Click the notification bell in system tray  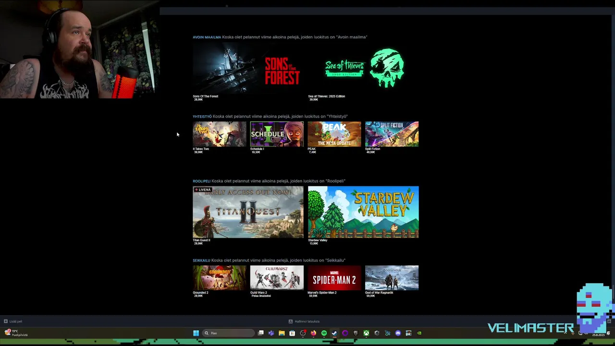pyautogui.click(x=609, y=333)
